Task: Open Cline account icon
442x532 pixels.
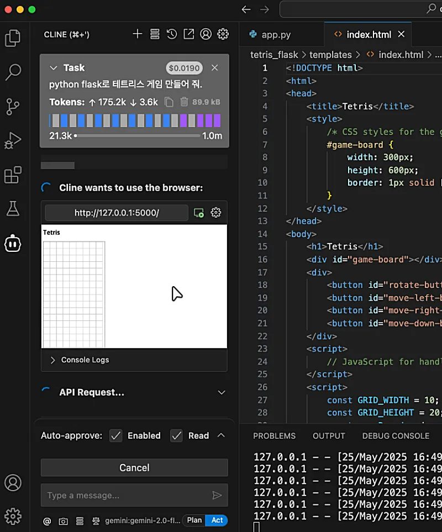Action: (x=206, y=34)
